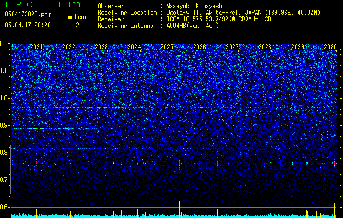Click the 2028 time marker
This screenshot has width=343, height=218.
pos(265,47)
